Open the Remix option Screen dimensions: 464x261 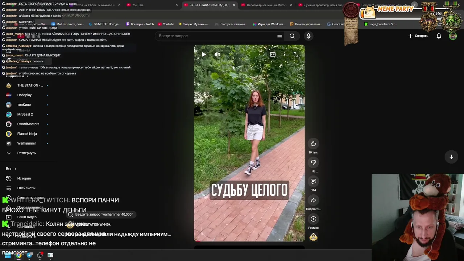click(313, 219)
